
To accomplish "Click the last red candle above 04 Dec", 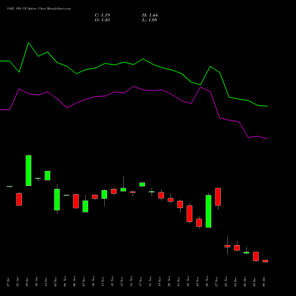I will (265, 261).
